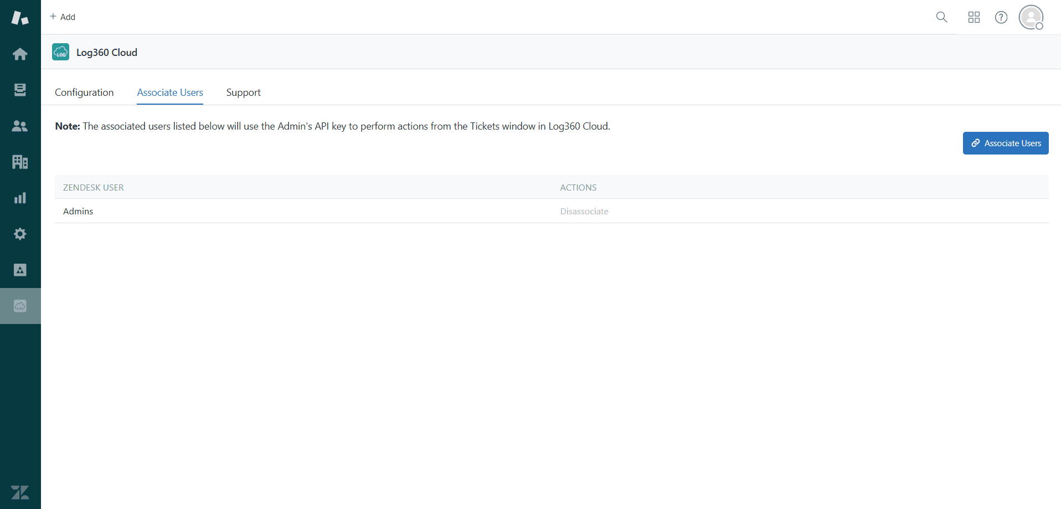
Task: Select the Log360 Cloud app sidebar icon
Action: (x=20, y=306)
